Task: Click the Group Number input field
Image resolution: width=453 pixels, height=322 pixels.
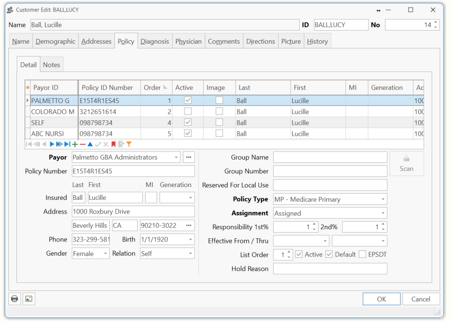Action: pyautogui.click(x=330, y=171)
